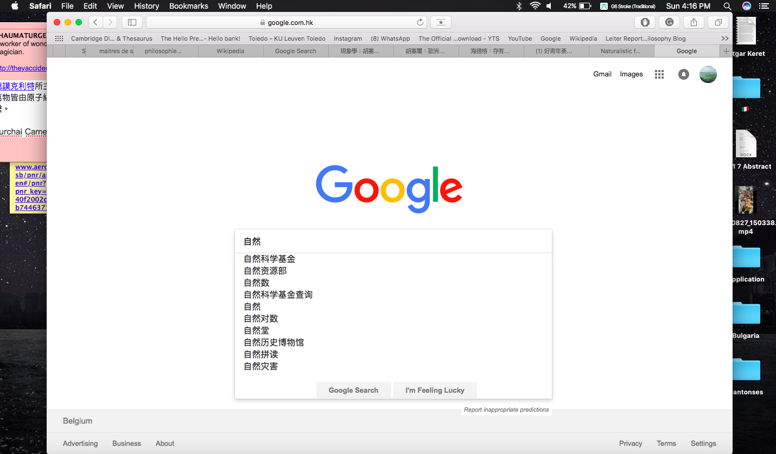The height and width of the screenshot is (454, 776).
Task: Open the Favorites grid icon
Action: pos(59,39)
